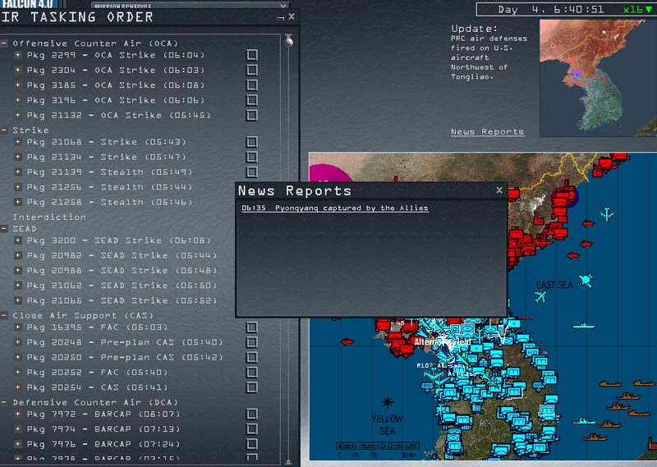This screenshot has width=657, height=467.
Task: Select the Interdiction category
Action: (x=49, y=217)
